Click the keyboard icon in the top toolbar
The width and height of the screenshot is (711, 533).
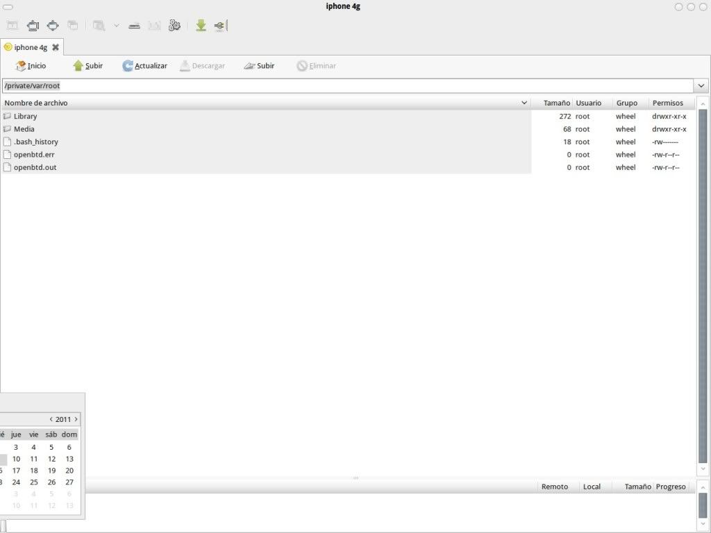pos(134,26)
